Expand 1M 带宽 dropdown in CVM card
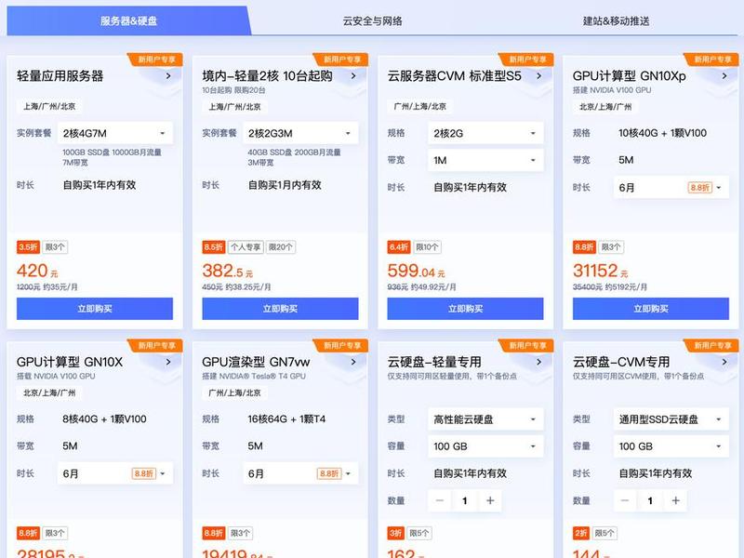744x558 pixels. 485,160
